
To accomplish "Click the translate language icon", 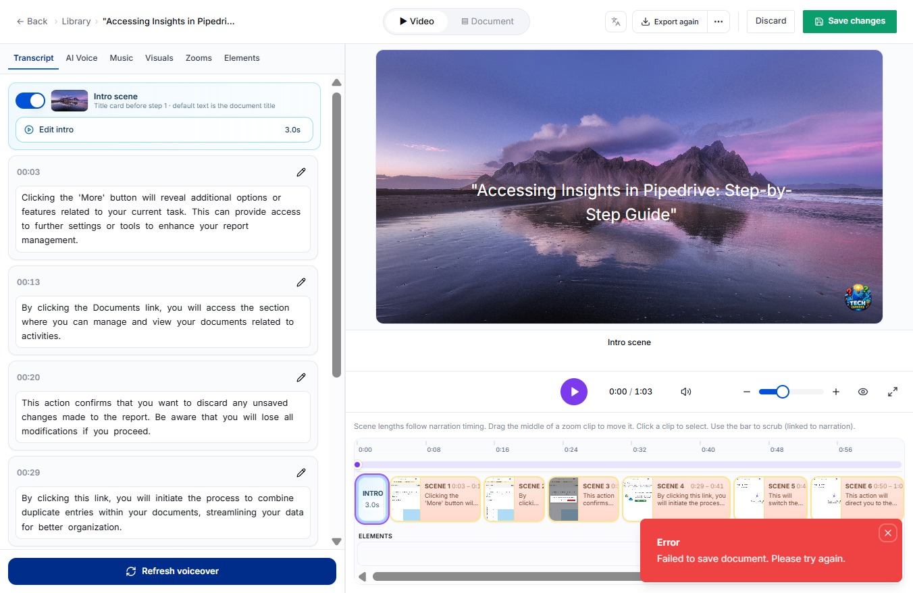I will [x=616, y=22].
